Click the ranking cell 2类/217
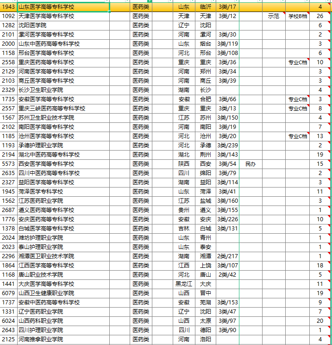The height and width of the screenshot is (345, 332). click(x=228, y=256)
